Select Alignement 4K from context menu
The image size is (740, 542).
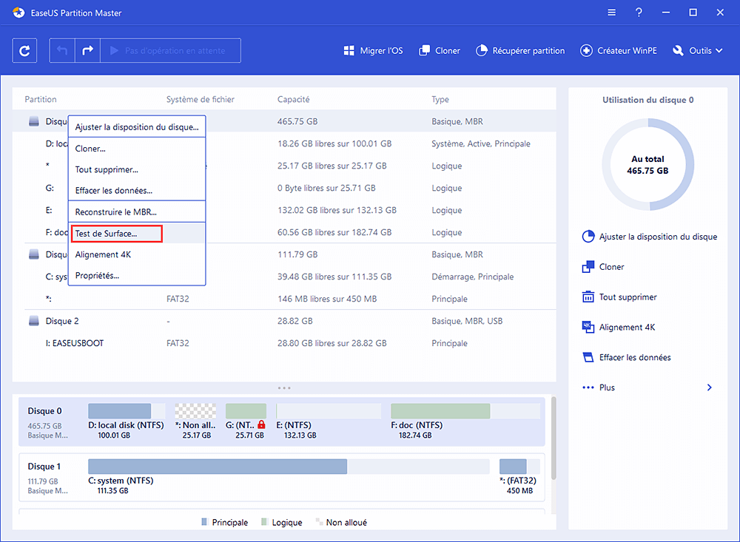137,254
